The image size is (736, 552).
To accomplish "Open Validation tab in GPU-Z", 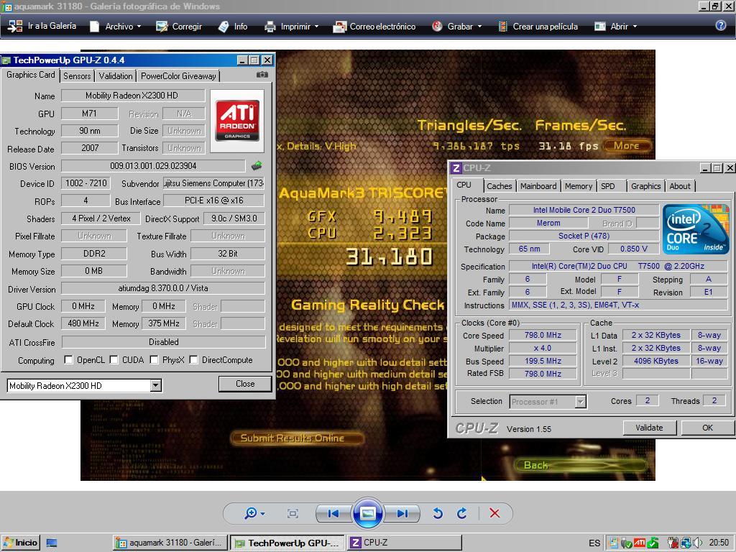I will tap(116, 76).
